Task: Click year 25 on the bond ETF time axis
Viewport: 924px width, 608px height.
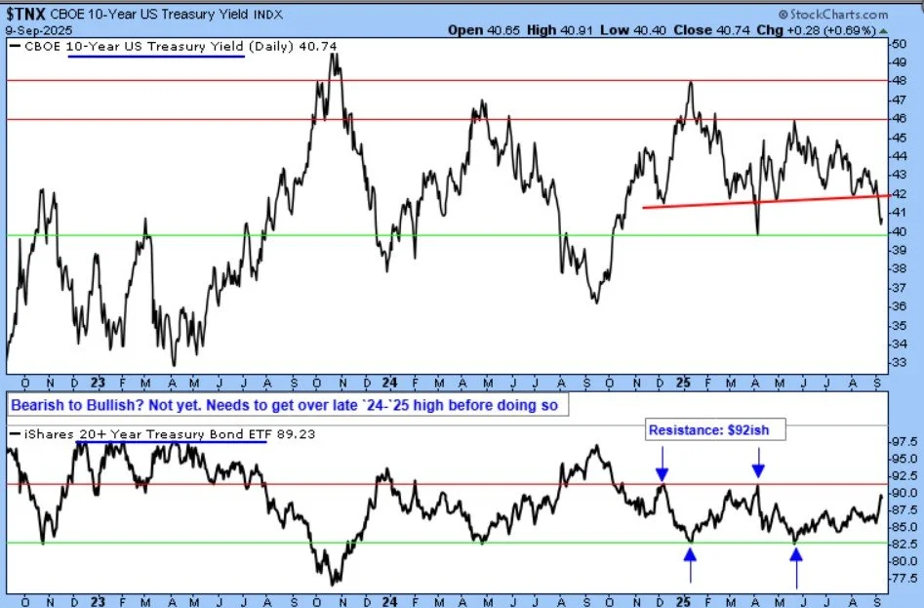Action: 683,602
